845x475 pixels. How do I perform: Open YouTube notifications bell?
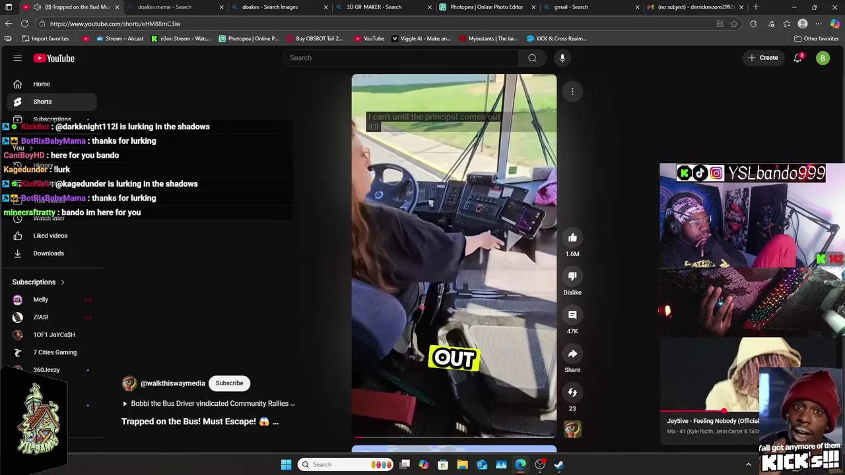click(797, 58)
